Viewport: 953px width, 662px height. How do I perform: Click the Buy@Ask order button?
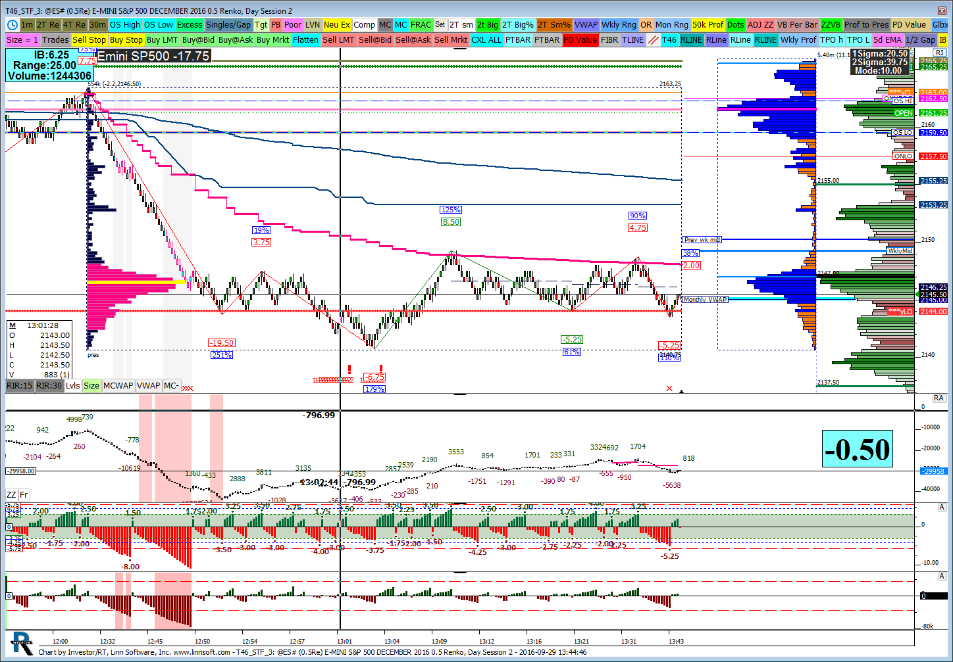236,40
